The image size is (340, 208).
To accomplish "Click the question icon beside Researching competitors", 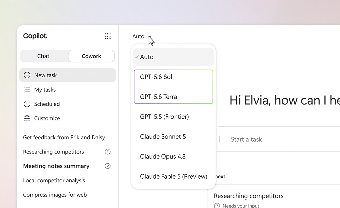I will [108, 152].
